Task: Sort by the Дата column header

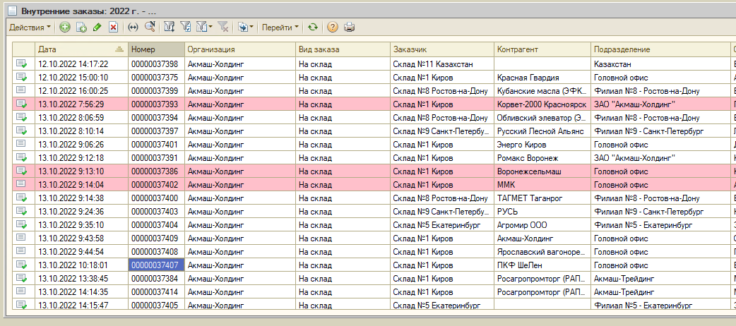Action: pyautogui.click(x=81, y=49)
